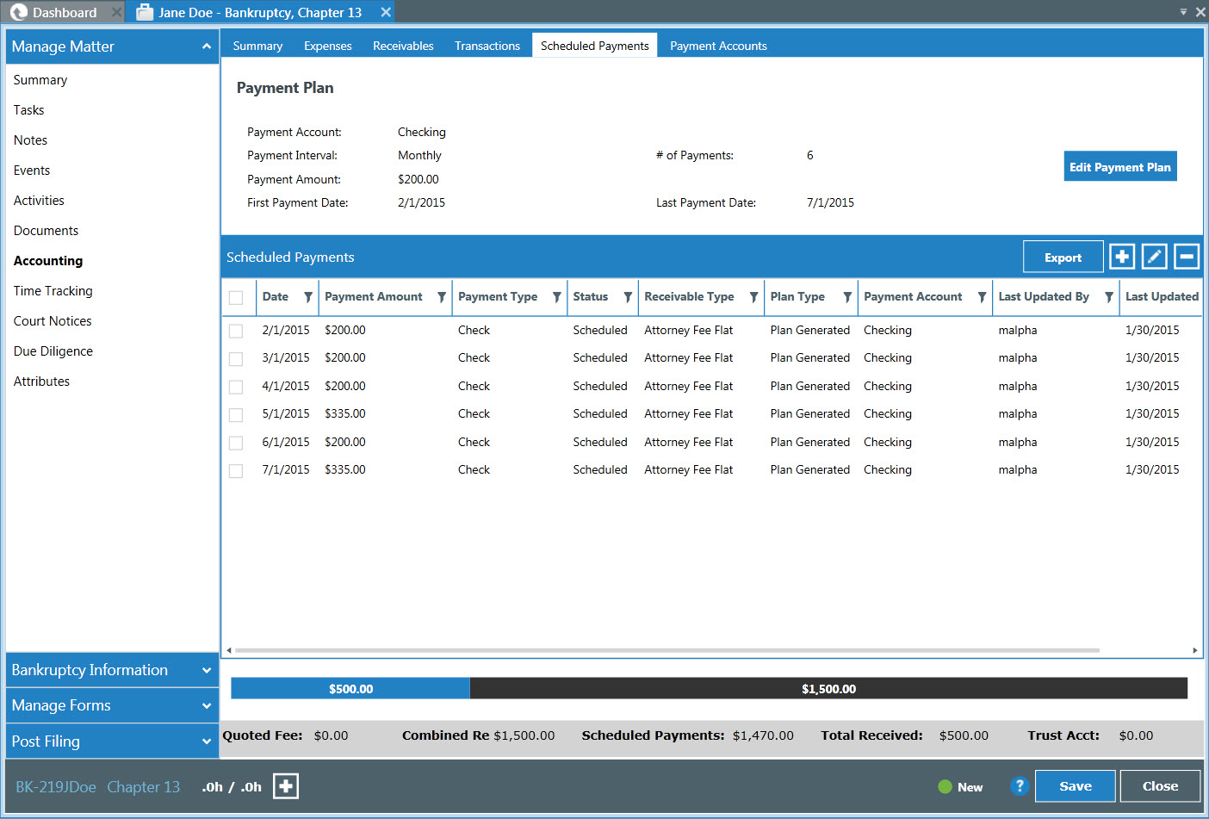Filter the Payment Amount column
The height and width of the screenshot is (819, 1209).
(441, 297)
